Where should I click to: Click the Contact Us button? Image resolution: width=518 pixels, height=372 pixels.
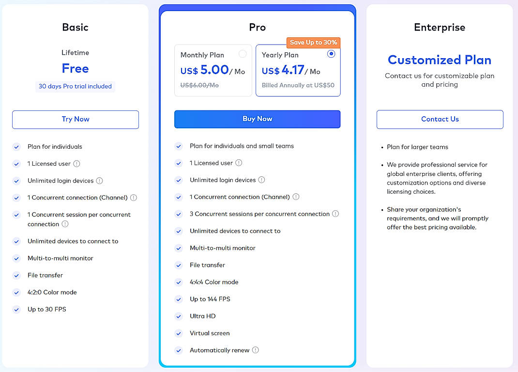[440, 119]
